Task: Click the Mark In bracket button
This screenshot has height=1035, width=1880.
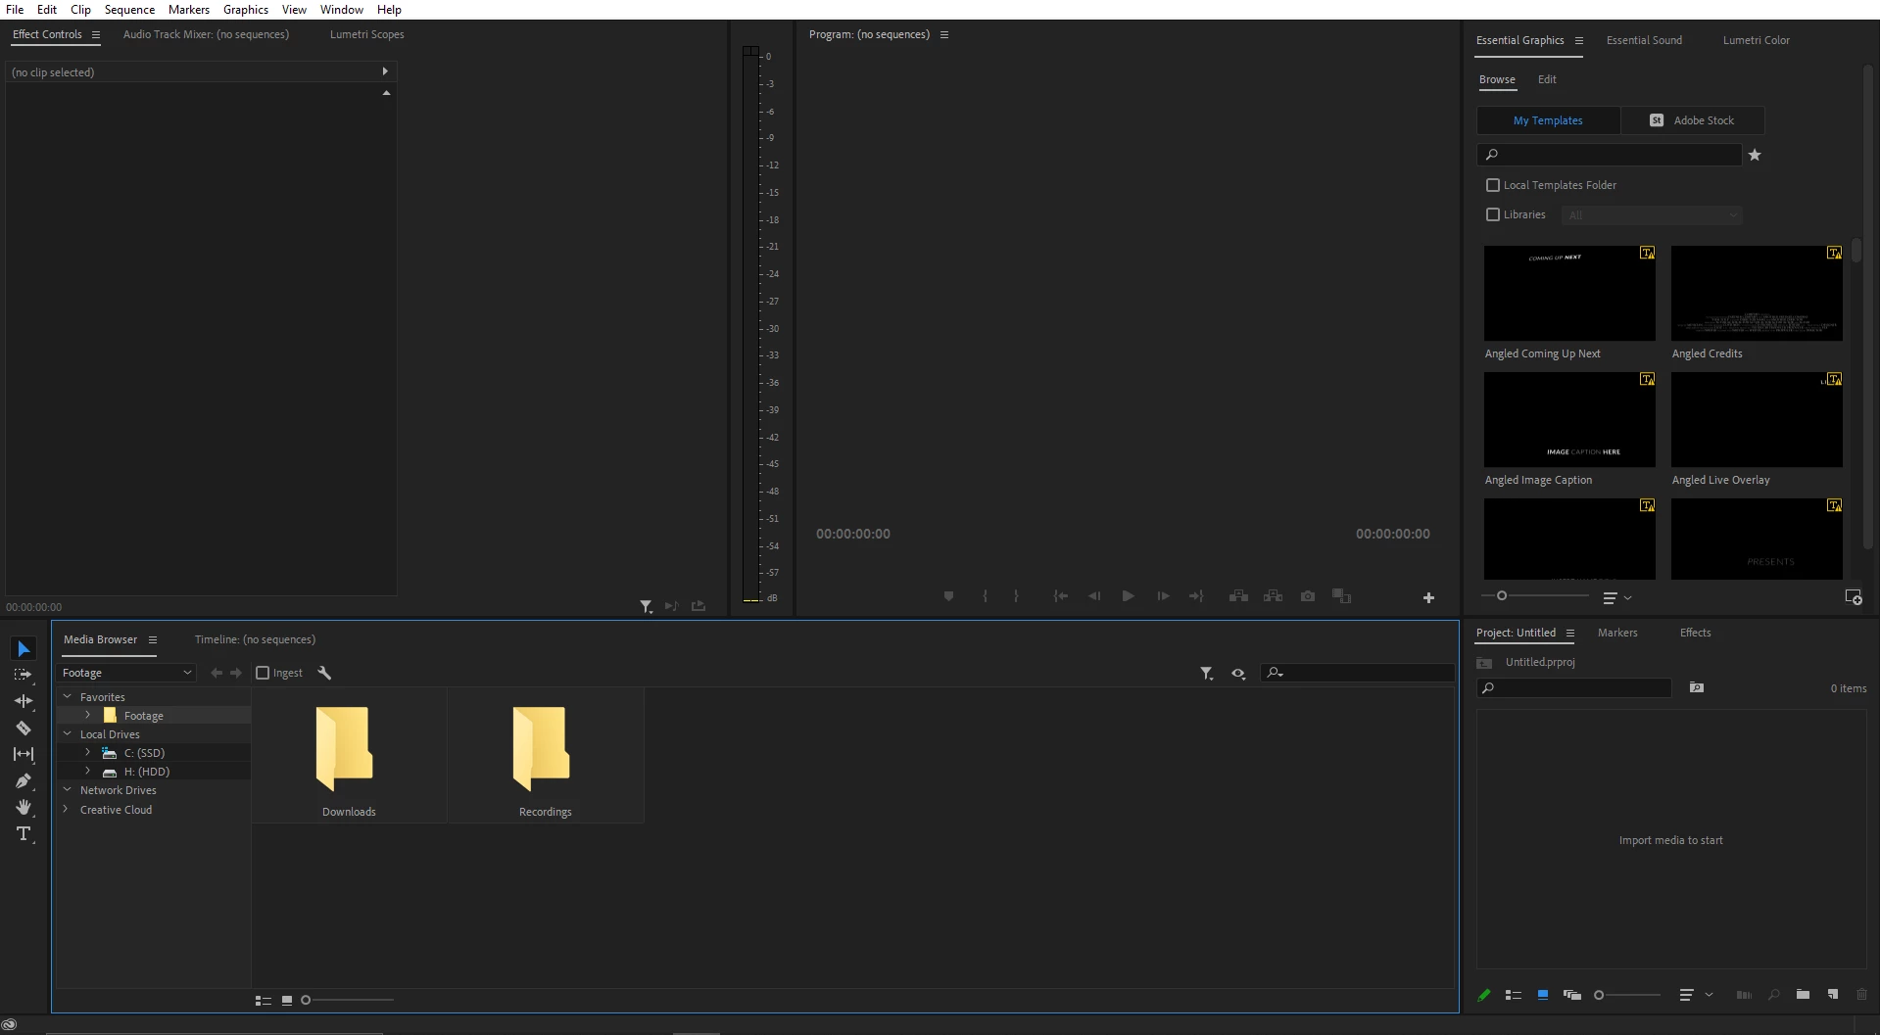Action: click(985, 596)
